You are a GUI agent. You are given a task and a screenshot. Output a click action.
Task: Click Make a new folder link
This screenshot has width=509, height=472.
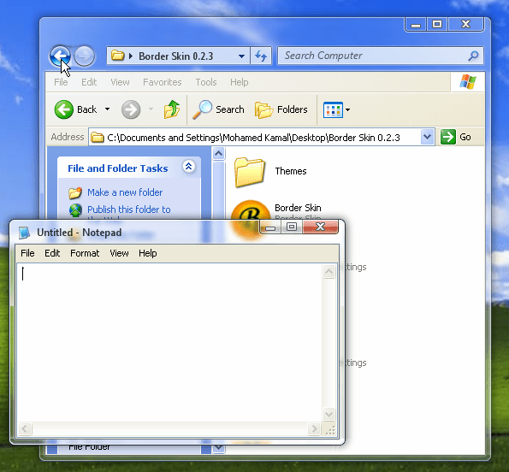tap(125, 192)
